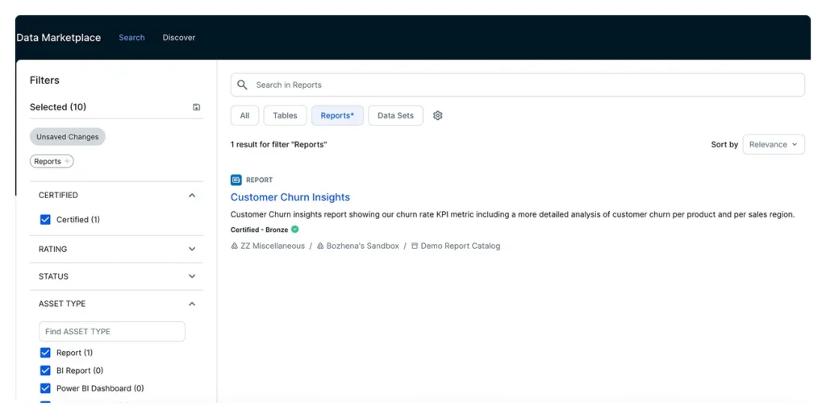Focus the Find ASSET TYPE field
Screen dimensions: 826x418
pyautogui.click(x=112, y=332)
